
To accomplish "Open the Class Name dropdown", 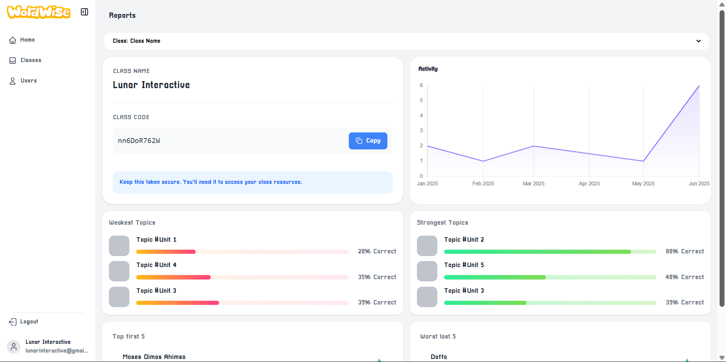I will [406, 41].
